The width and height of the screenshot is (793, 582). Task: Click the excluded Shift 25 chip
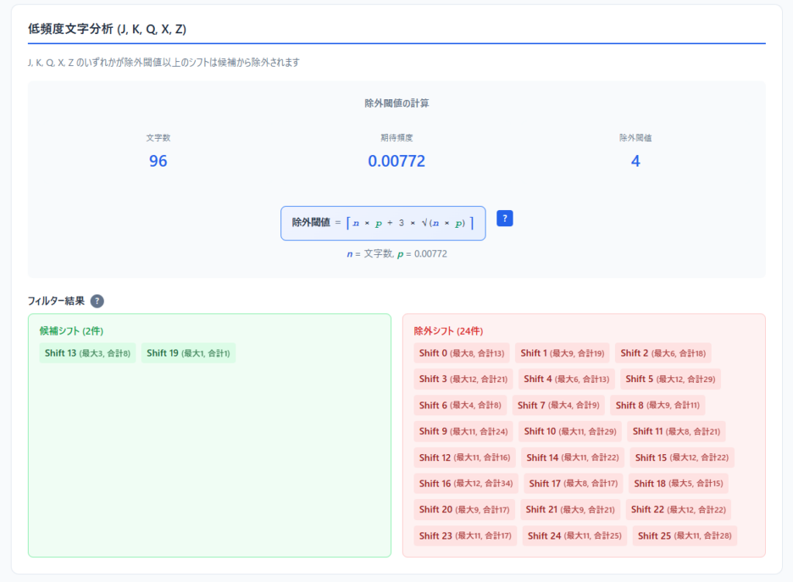(685, 536)
